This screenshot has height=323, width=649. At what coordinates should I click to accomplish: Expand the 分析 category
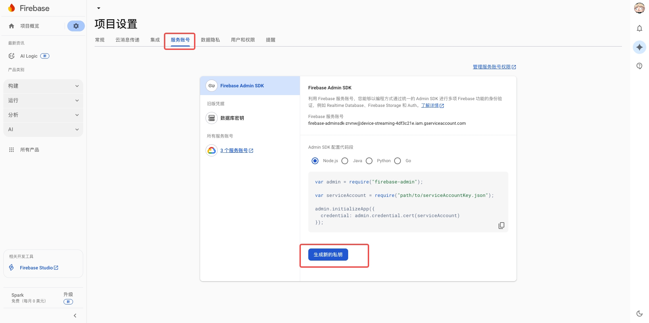tap(43, 115)
